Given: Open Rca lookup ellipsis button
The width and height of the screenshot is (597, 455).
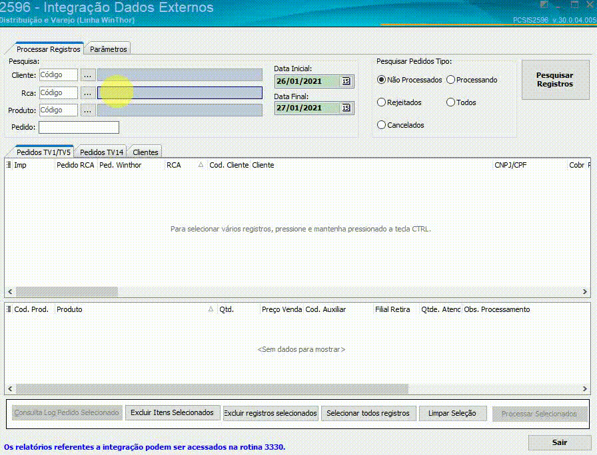Looking at the screenshot, I should point(87,92).
